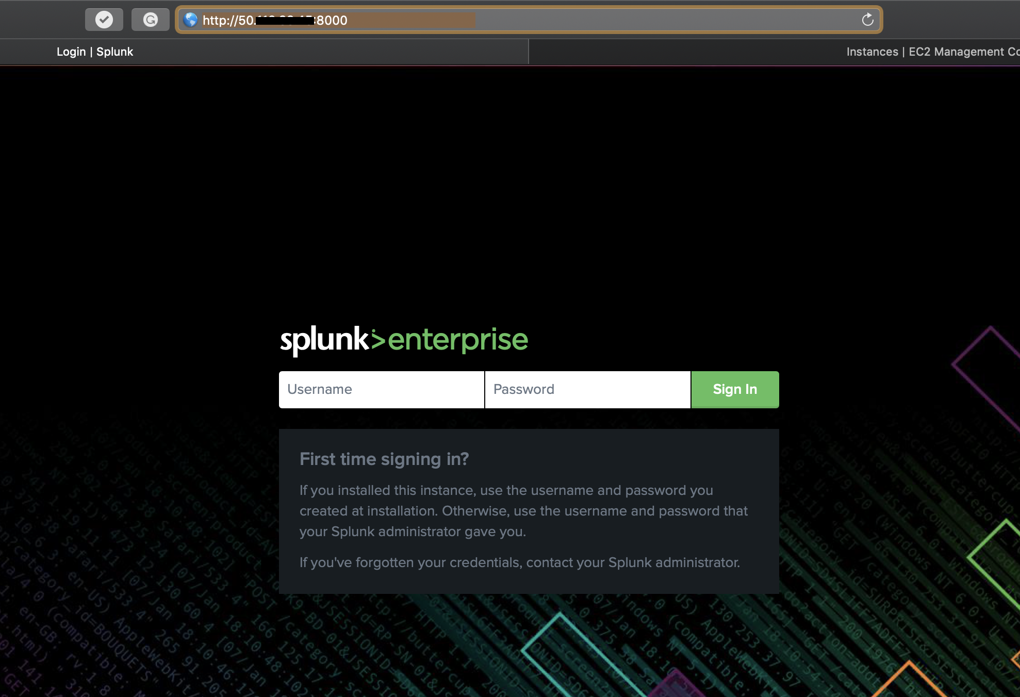Image resolution: width=1020 pixels, height=697 pixels.
Task: Click the reload icon in the address bar
Action: pyautogui.click(x=867, y=20)
